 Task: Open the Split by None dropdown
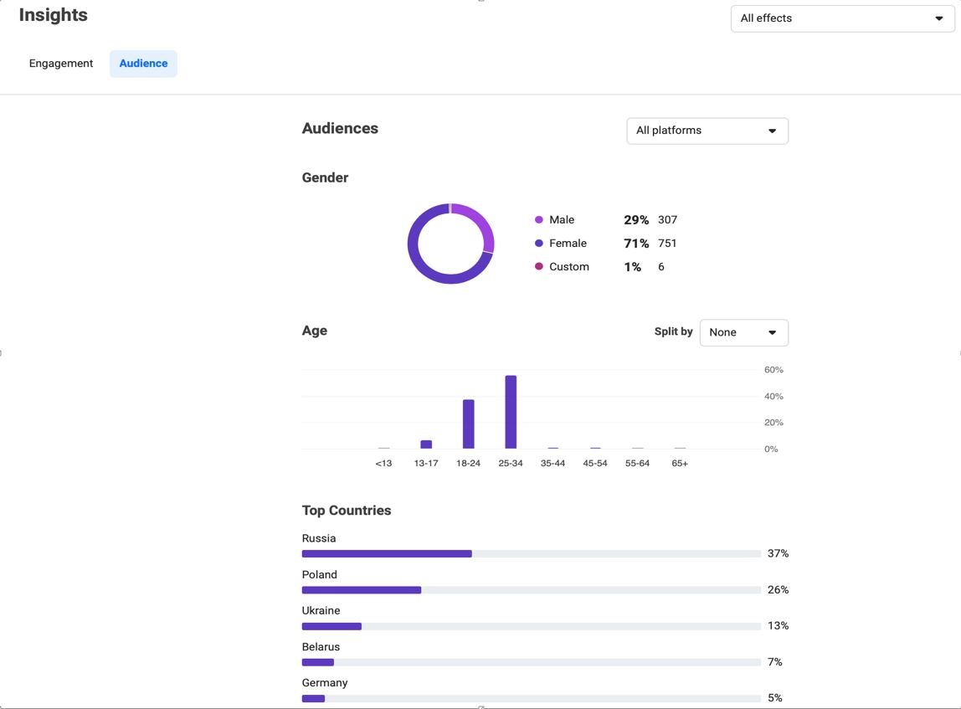pos(743,332)
